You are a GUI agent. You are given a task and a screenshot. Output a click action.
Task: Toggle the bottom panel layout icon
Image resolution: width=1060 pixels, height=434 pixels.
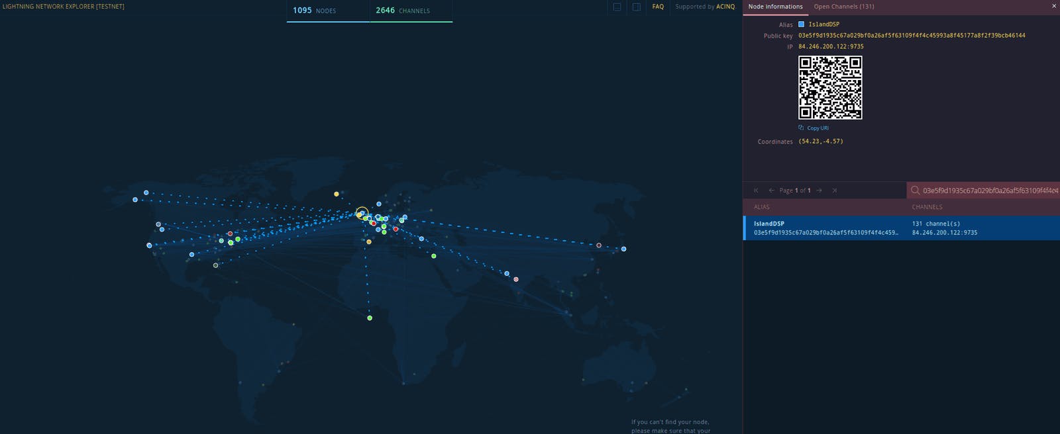coord(617,7)
